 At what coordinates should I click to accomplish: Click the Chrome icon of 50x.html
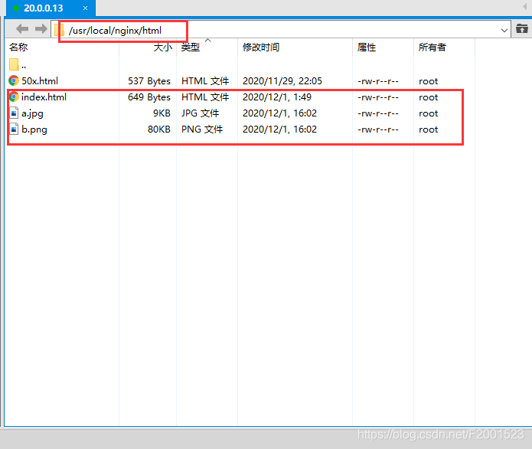pos(14,80)
